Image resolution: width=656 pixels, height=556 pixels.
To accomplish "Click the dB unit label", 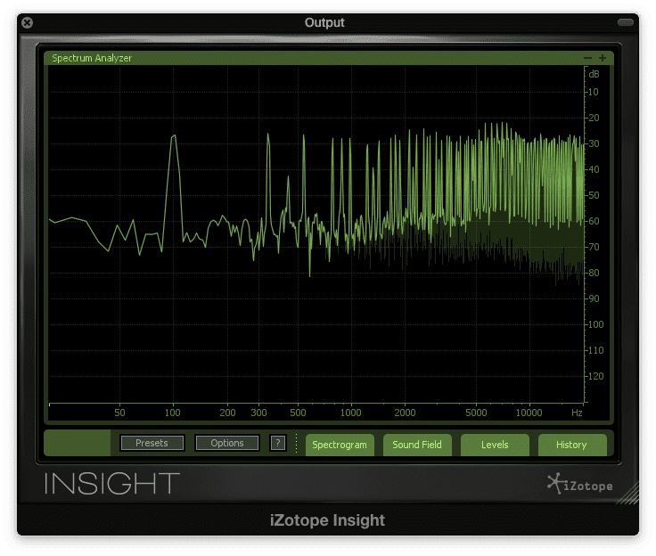I will pyautogui.click(x=594, y=74).
